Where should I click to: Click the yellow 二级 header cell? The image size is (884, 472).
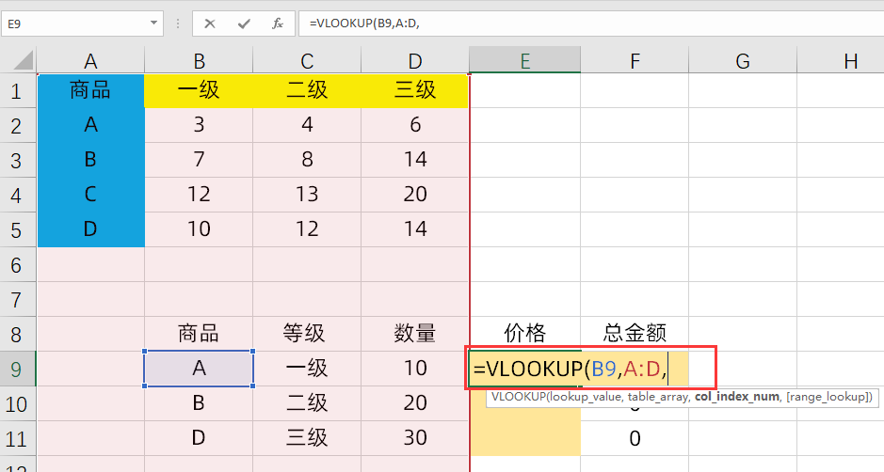307,90
